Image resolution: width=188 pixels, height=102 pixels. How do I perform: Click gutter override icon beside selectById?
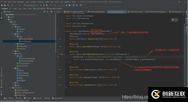(x=60, y=47)
